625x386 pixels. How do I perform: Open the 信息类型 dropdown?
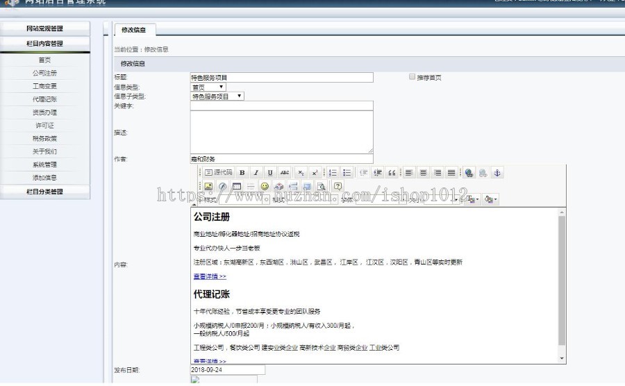208,87
